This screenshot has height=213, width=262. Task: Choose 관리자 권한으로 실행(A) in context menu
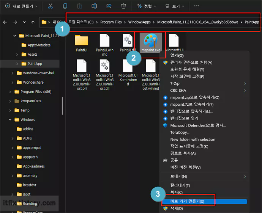204,63
